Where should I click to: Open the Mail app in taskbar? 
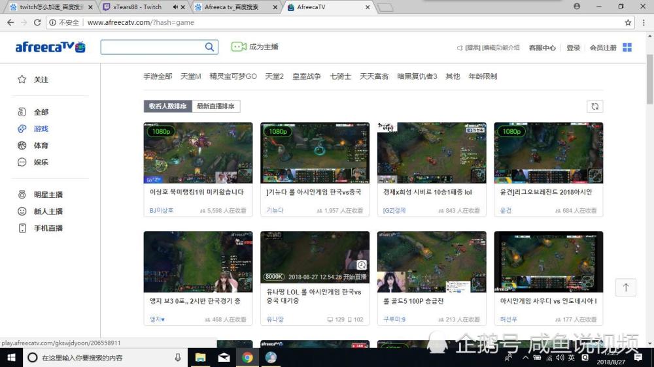[224, 358]
